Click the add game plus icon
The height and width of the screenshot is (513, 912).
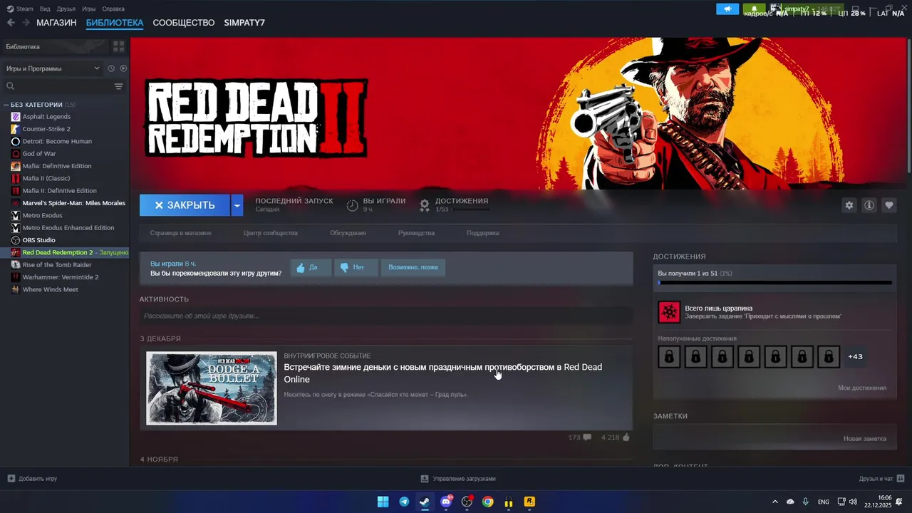coord(11,479)
